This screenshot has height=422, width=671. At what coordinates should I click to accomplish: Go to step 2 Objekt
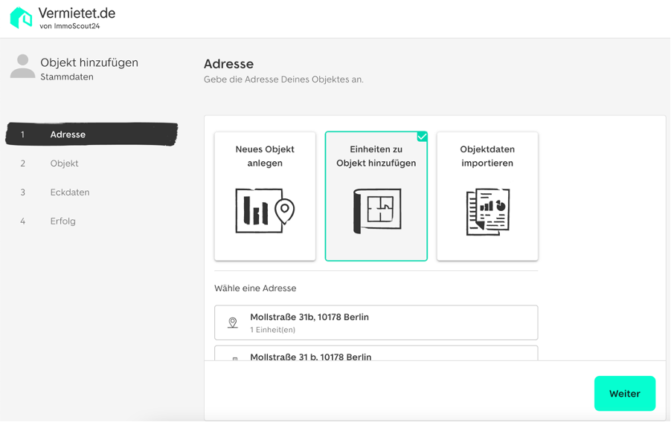pyautogui.click(x=64, y=163)
